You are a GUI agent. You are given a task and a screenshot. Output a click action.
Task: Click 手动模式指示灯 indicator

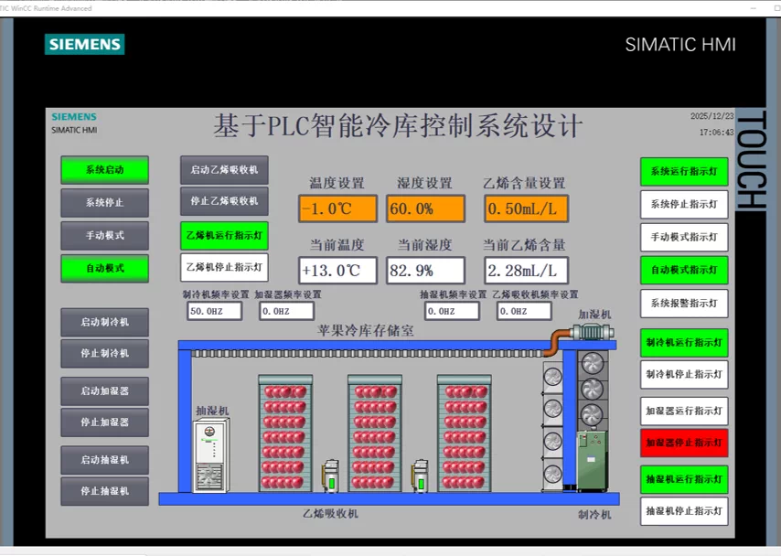pyautogui.click(x=684, y=238)
